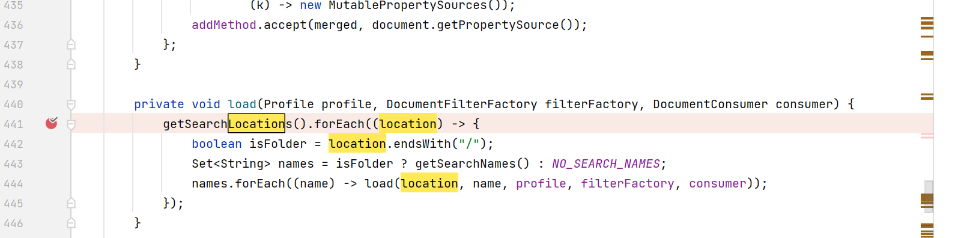Click line number 435 in gutter

coord(13,5)
